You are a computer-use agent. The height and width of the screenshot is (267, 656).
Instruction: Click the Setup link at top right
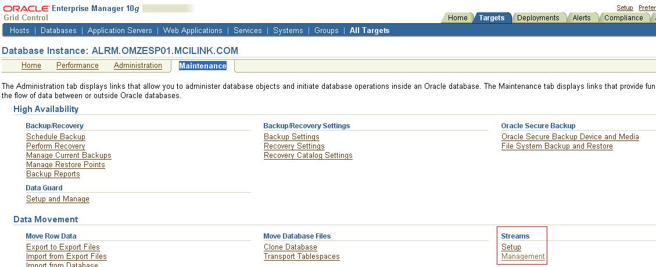[625, 8]
